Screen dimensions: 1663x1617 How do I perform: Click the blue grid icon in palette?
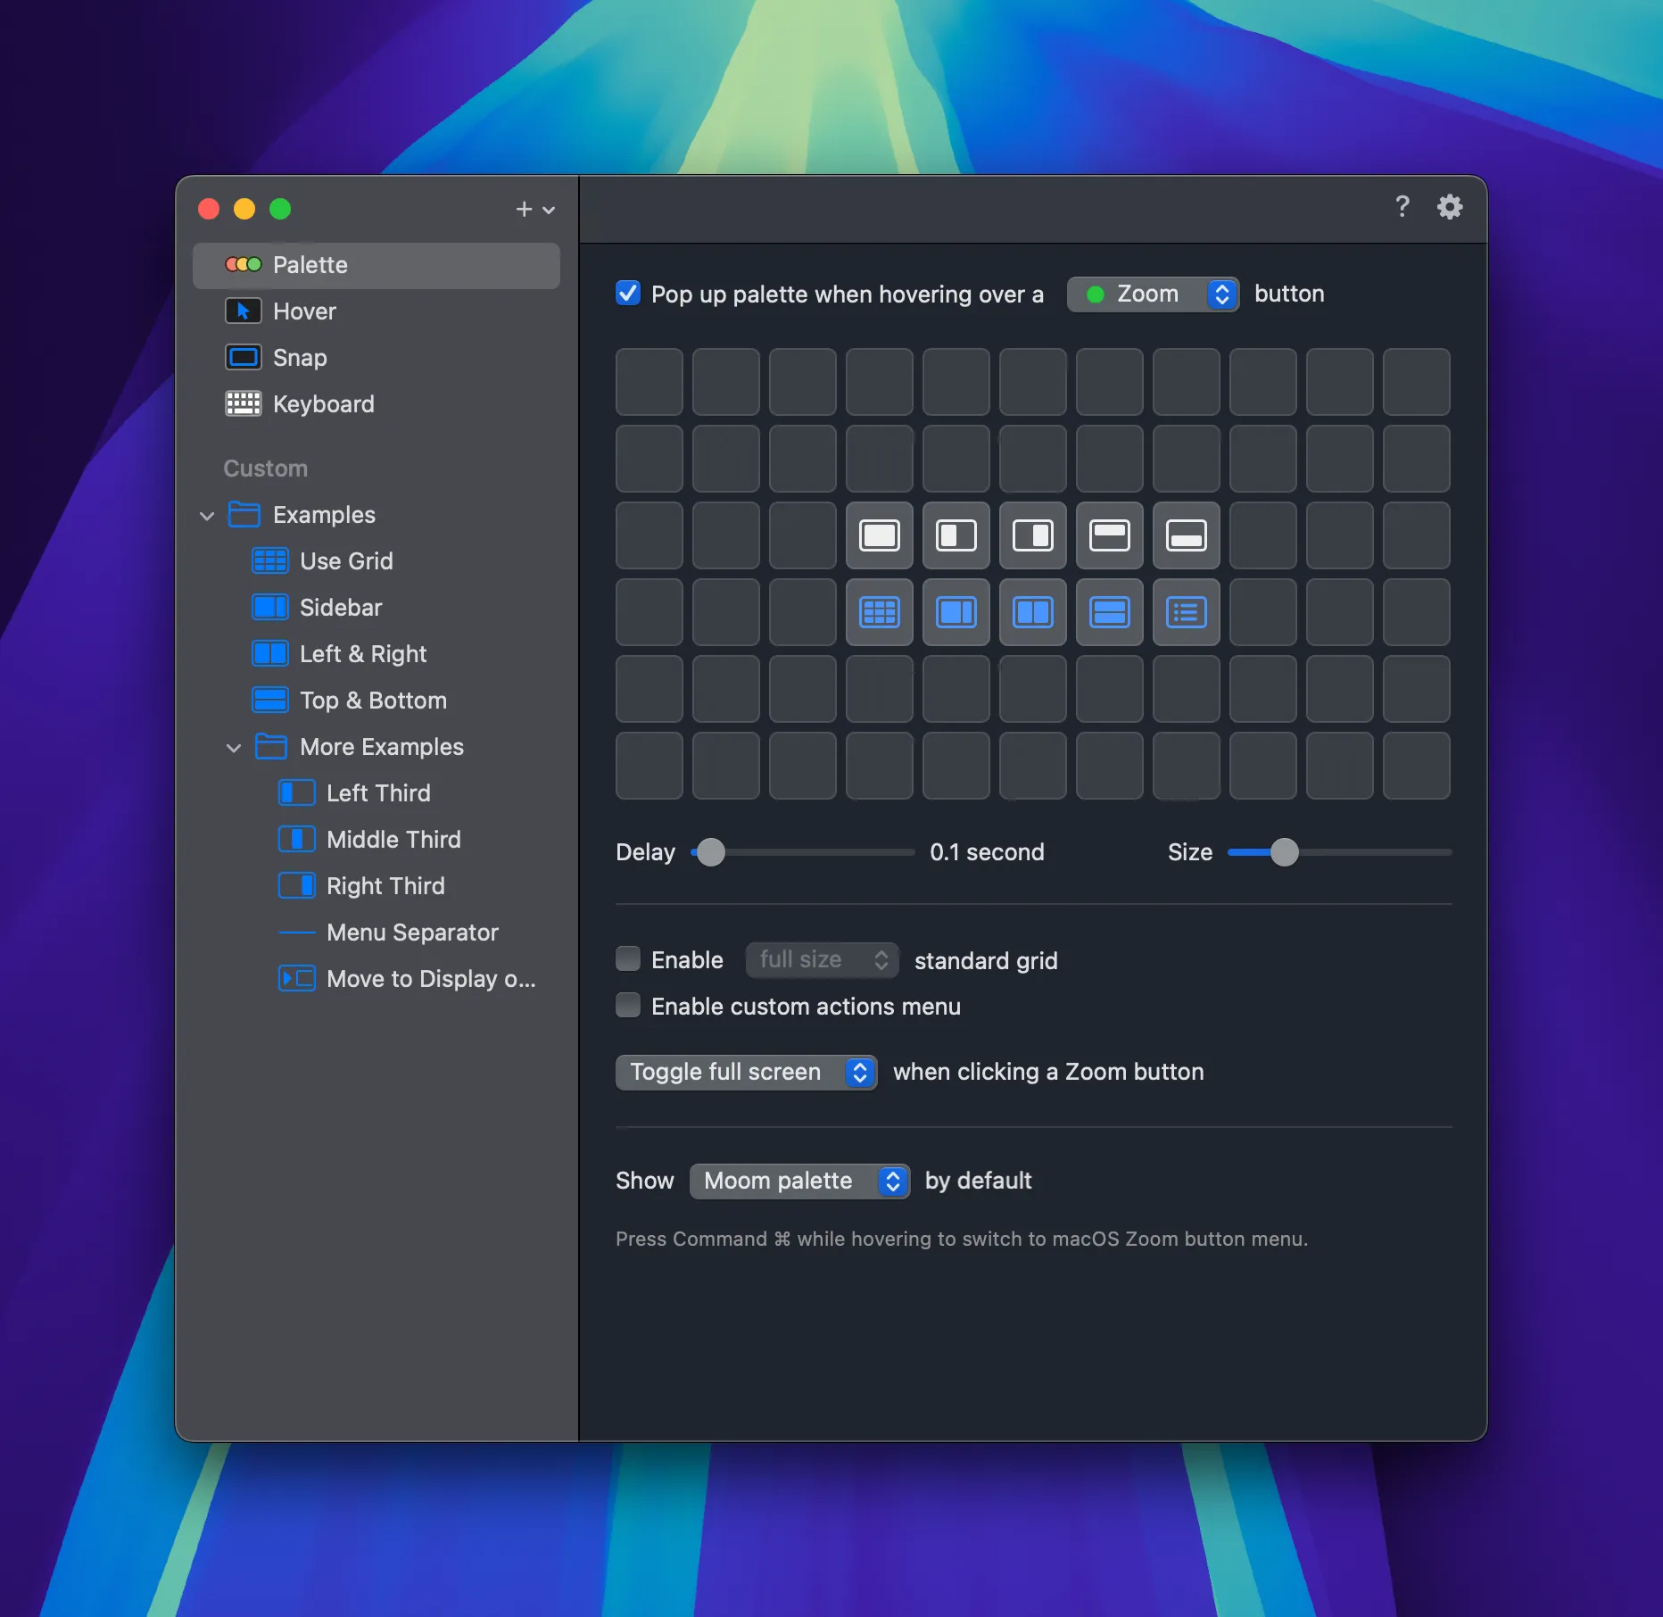pos(879,612)
